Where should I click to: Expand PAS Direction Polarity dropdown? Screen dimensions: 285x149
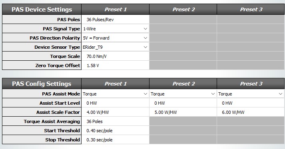(115, 38)
